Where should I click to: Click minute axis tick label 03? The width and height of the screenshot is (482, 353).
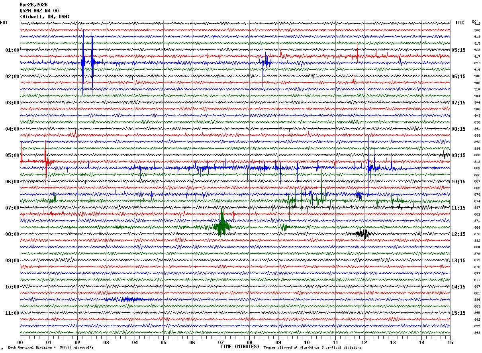click(106, 342)
